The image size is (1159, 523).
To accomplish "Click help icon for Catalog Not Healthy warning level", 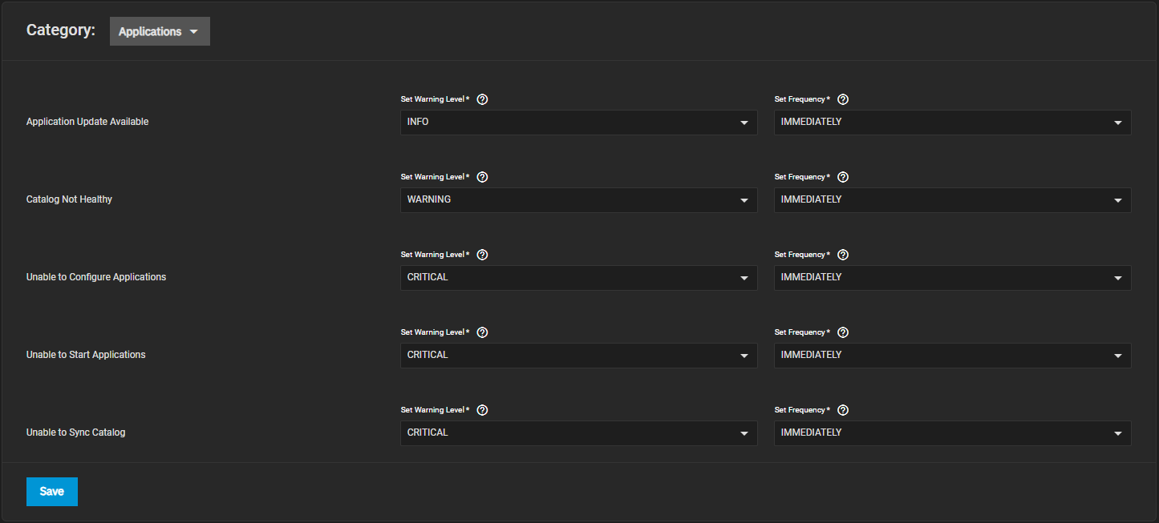I will 482,178.
